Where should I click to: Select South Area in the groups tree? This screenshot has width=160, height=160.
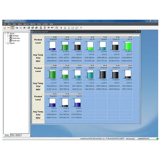click(16, 38)
